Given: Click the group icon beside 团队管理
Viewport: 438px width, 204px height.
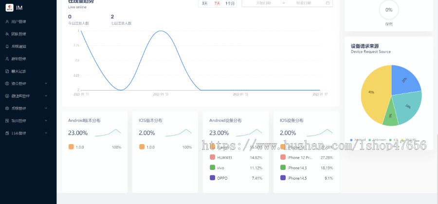Looking at the screenshot, I should click(7, 34).
